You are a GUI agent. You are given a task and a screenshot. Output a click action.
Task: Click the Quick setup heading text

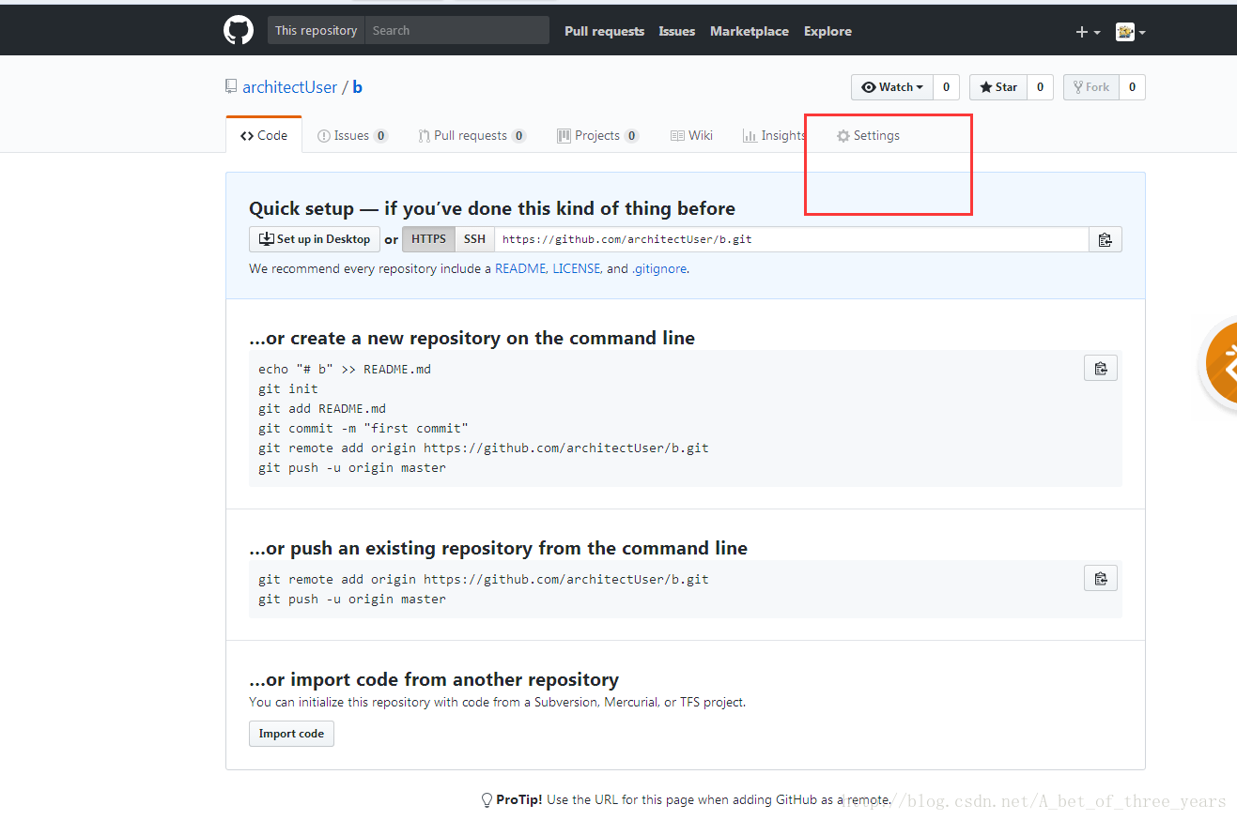coord(492,208)
